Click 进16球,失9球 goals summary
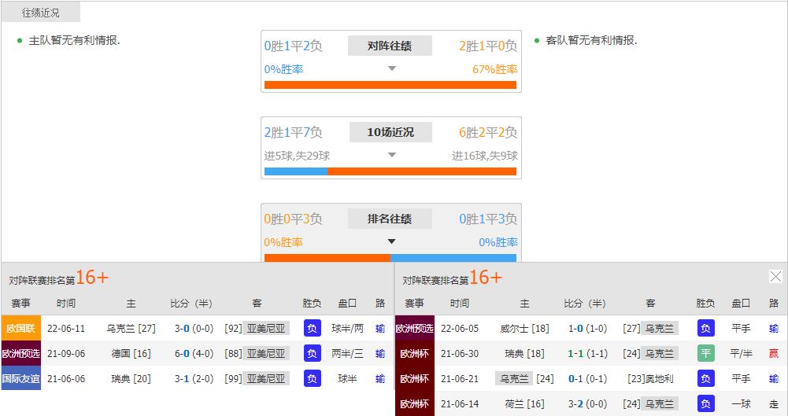The width and height of the screenshot is (788, 416). click(484, 156)
